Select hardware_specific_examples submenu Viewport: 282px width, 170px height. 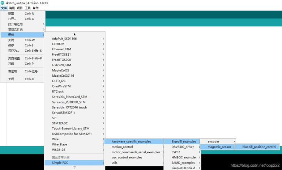click(134, 142)
